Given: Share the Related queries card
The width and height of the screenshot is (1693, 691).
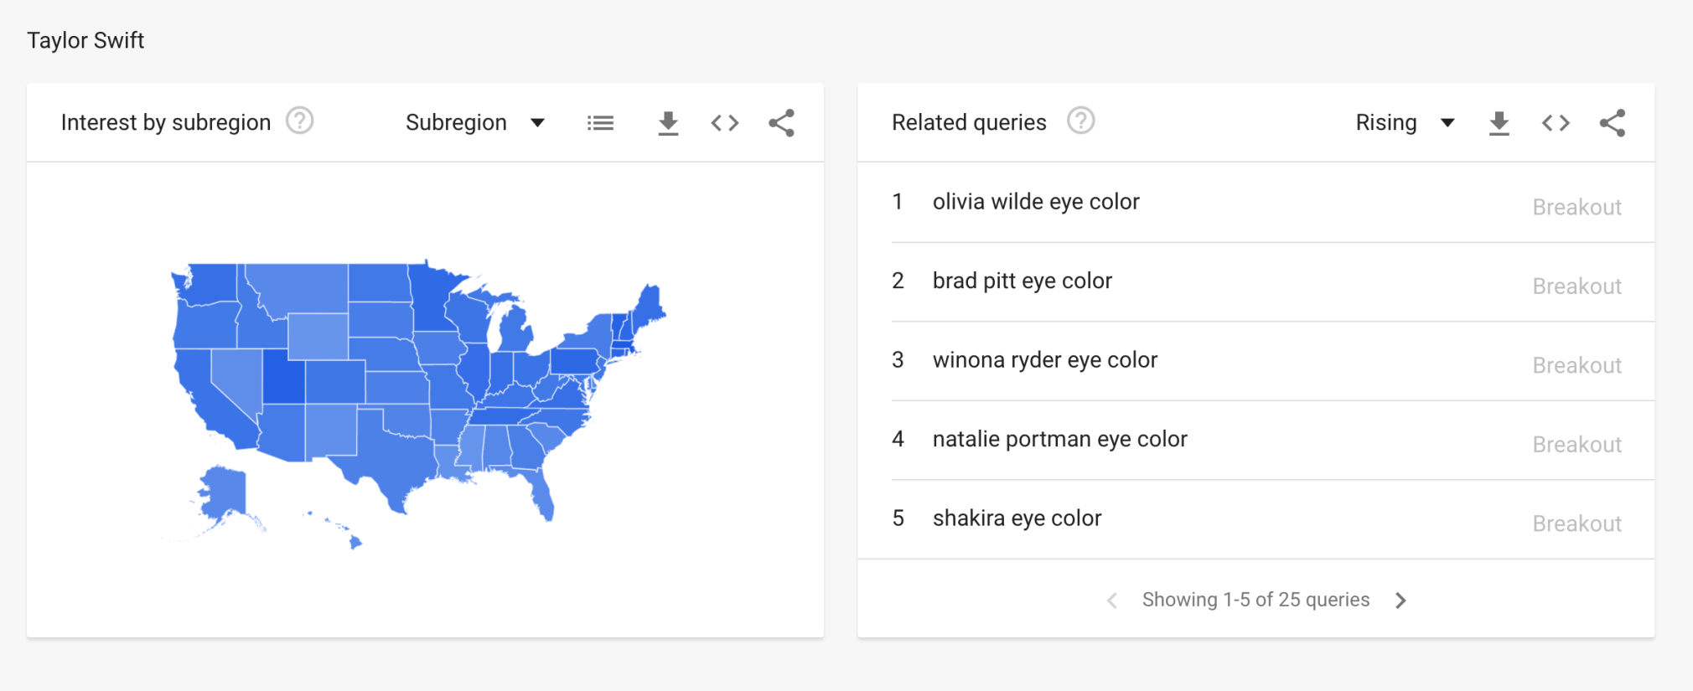Looking at the screenshot, I should click(x=1612, y=123).
